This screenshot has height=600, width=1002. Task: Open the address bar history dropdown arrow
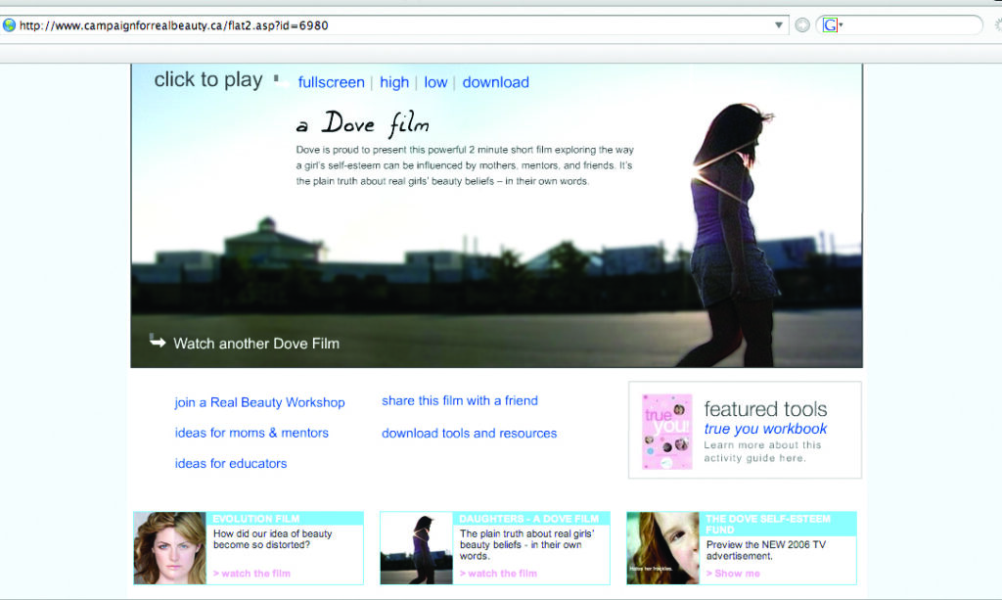pyautogui.click(x=779, y=25)
